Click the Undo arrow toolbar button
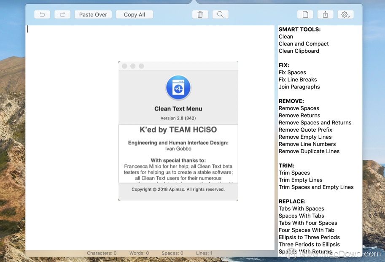The height and width of the screenshot is (262, 385). point(42,14)
